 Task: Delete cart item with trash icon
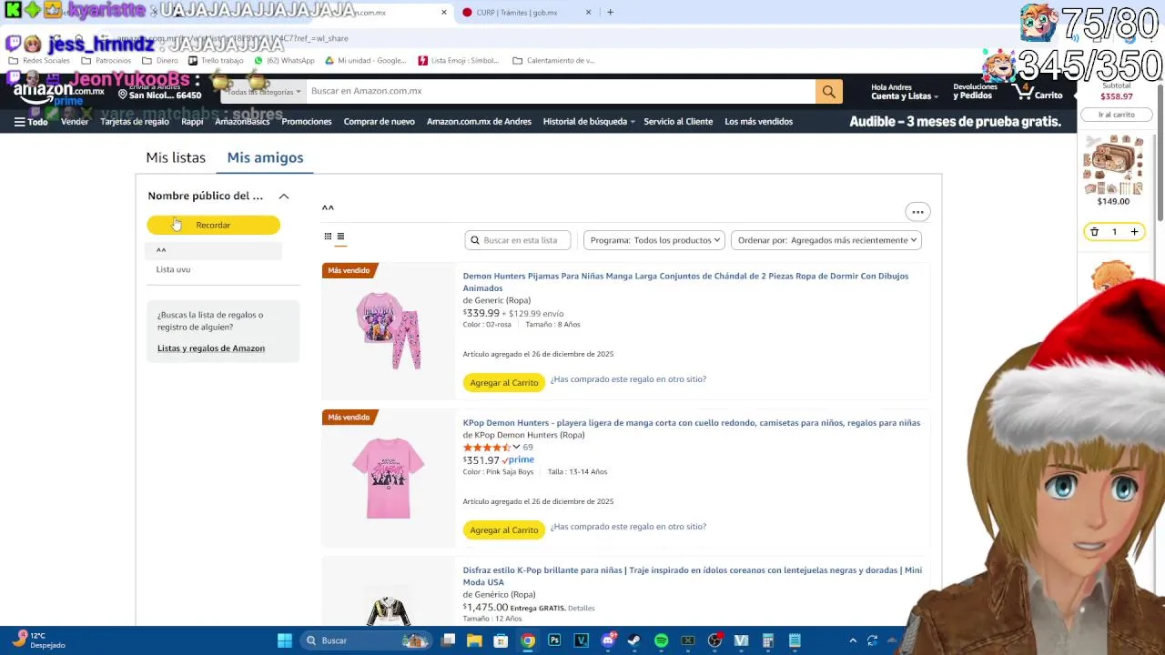[x=1094, y=232]
